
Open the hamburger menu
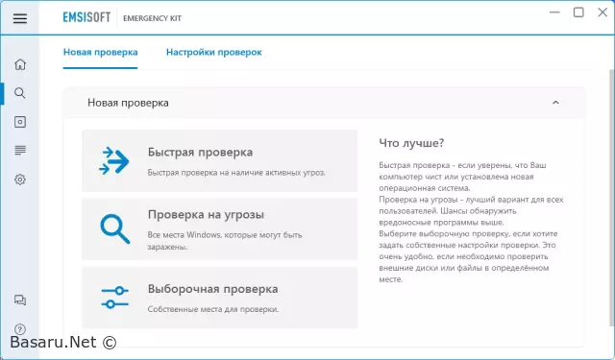pos(19,18)
